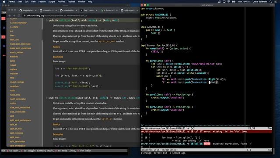280x158 pixels.
Task: Open parse in docs sidebar
Action: click(x=13, y=61)
